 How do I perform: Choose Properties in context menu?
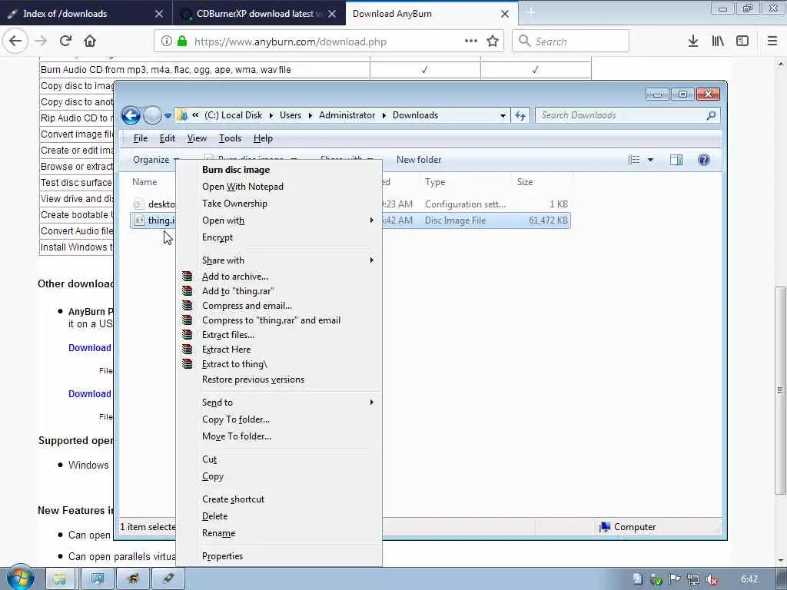(222, 556)
